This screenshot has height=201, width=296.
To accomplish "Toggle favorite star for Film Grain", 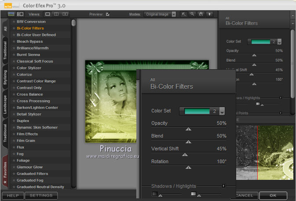I will pos(14,141).
